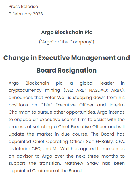Screen dimensions: 131x183
Task: Click the word 'Chairman' starting a line
Action: coord(19,112)
